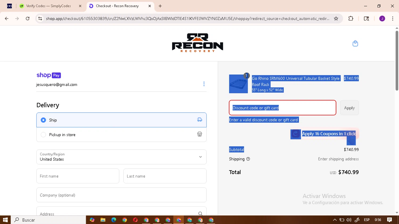Click the email jesusquero@gmail.com

[x=57, y=84]
